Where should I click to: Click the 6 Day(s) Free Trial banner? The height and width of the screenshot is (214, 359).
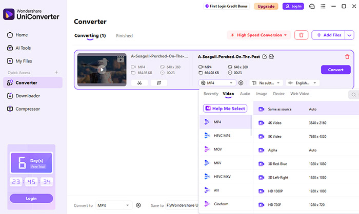pos(31,163)
